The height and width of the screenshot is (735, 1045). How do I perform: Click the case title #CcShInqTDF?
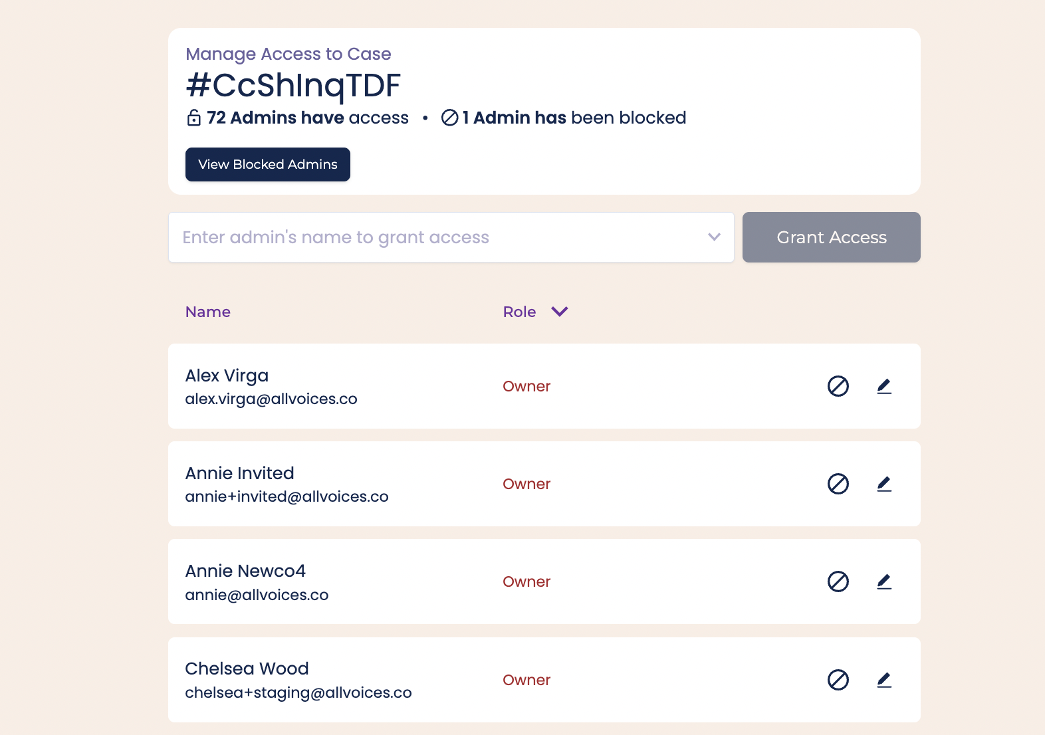tap(293, 85)
